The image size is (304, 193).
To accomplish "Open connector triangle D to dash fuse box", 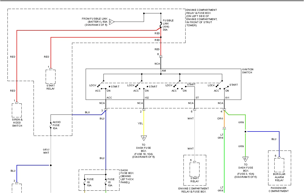I will [x=143, y=138].
